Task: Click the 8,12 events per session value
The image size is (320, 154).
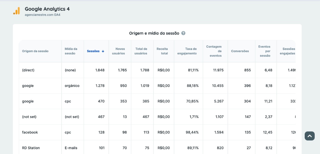Action: coord(269,148)
